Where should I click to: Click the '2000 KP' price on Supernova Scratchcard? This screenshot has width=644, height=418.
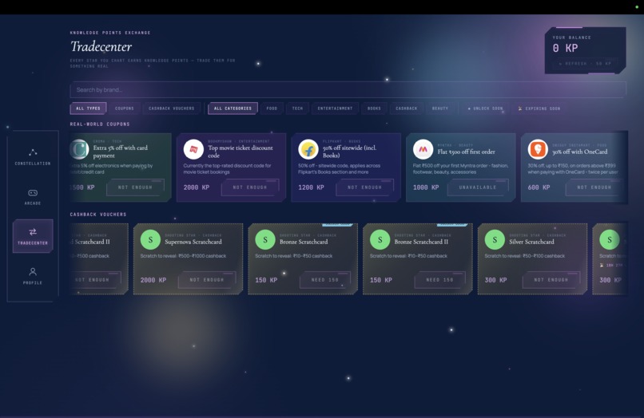tap(153, 280)
